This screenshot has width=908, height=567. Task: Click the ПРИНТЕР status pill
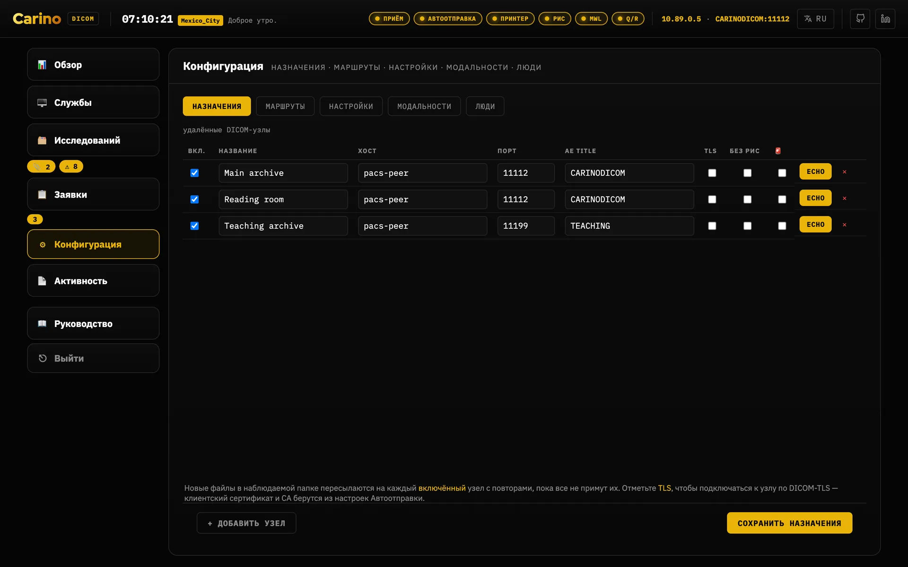coord(510,19)
